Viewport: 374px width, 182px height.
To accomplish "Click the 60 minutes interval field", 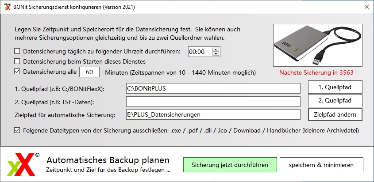I will [x=89, y=72].
